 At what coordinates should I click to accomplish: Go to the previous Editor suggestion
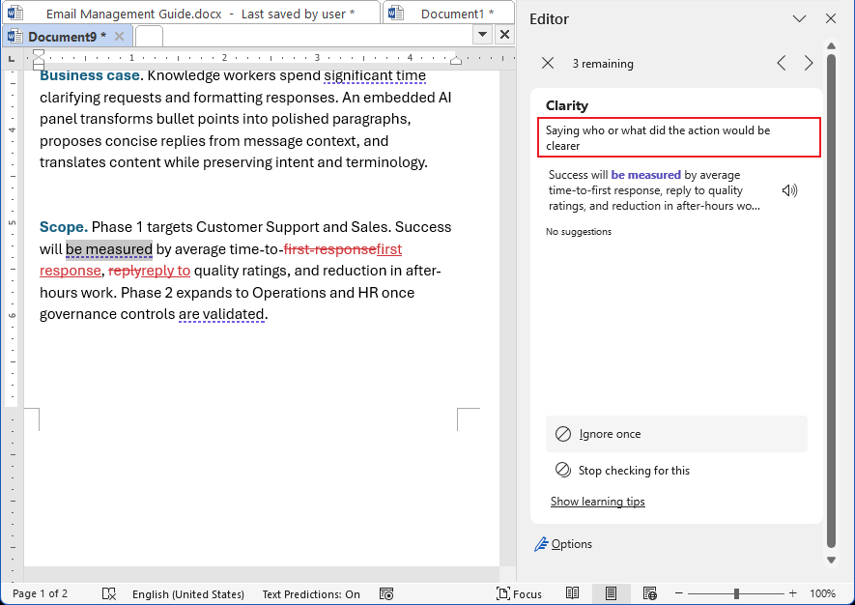click(782, 63)
